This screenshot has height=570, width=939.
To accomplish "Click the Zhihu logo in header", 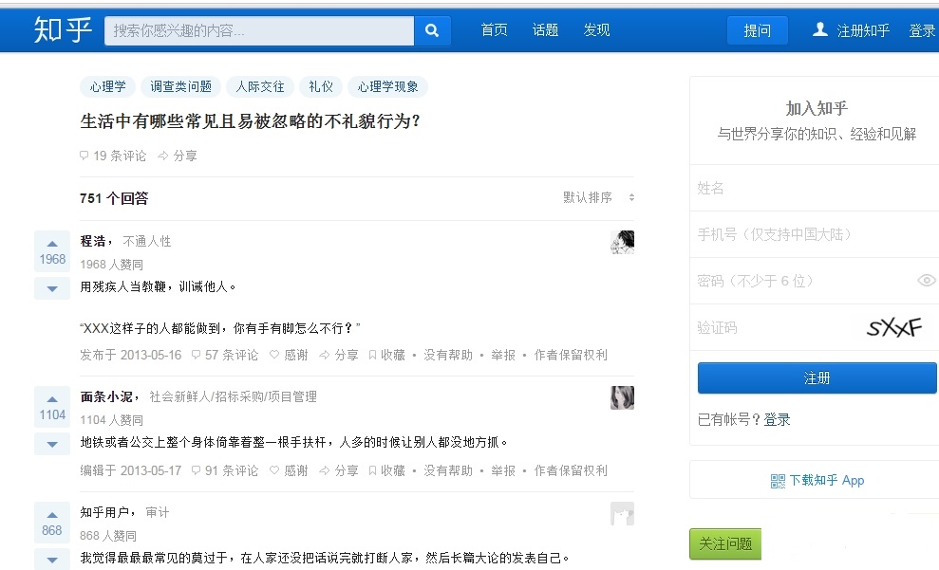I will pos(63,30).
